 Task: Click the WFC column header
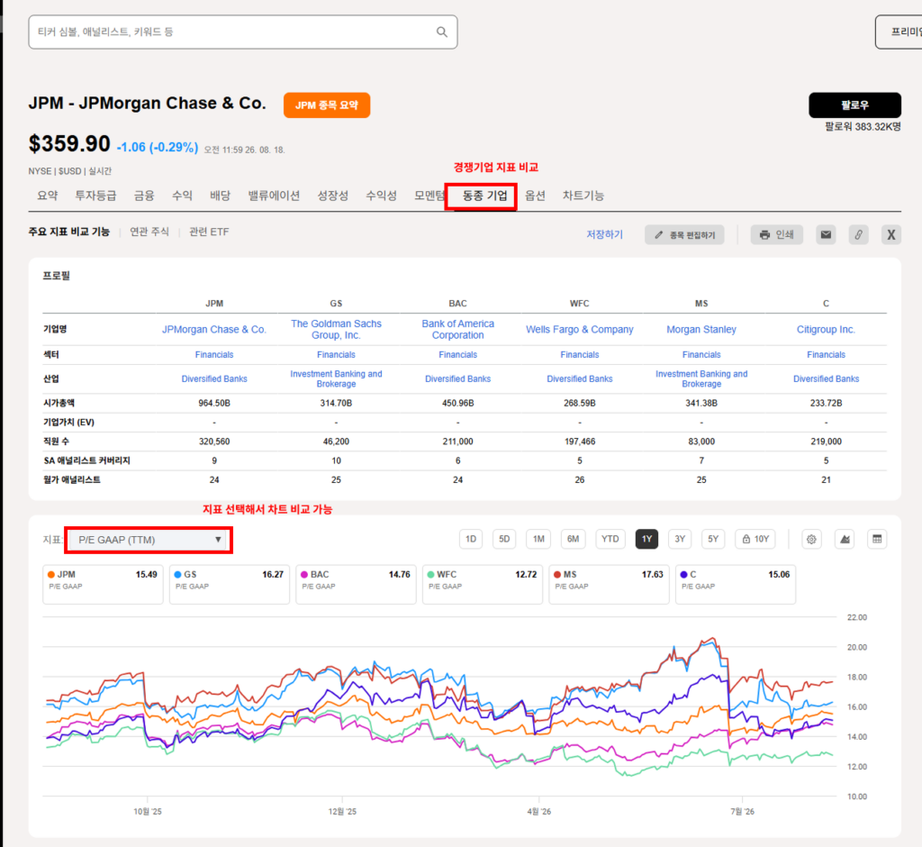[579, 304]
